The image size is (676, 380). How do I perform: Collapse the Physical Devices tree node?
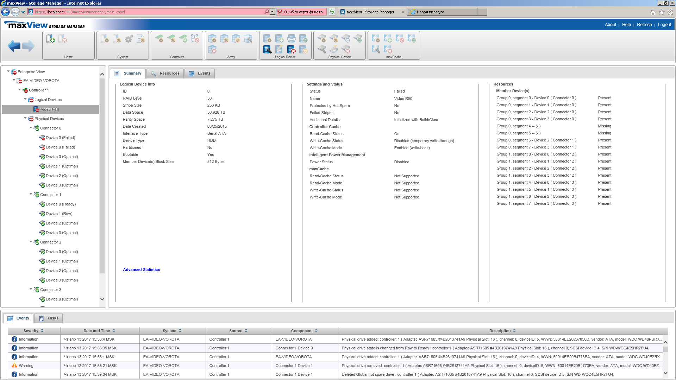coord(25,118)
